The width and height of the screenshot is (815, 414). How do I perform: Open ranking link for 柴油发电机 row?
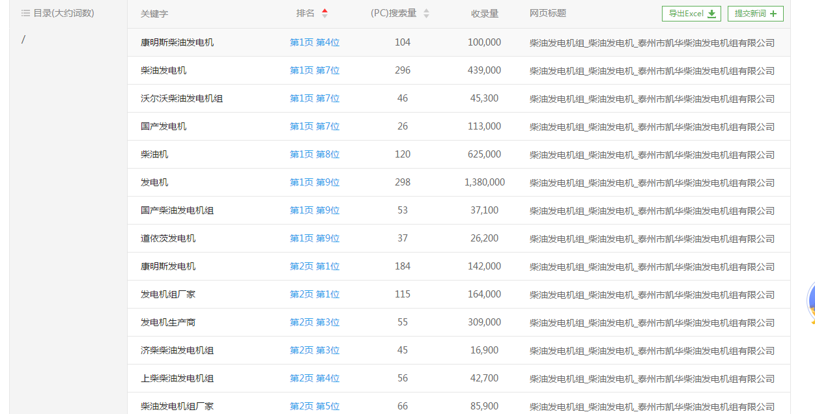pos(315,70)
